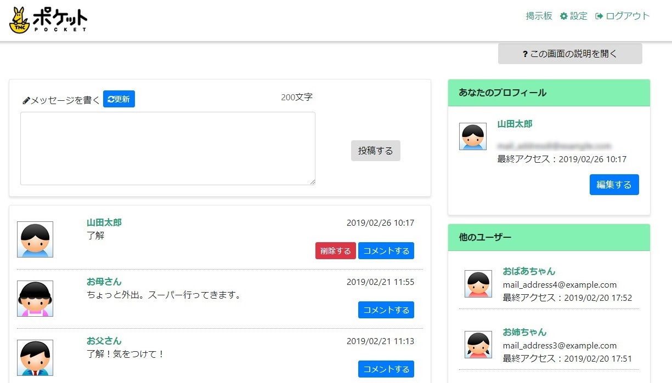The height and width of the screenshot is (383, 672).
Task: Click the 編集する profile edit button
Action: tap(614, 185)
